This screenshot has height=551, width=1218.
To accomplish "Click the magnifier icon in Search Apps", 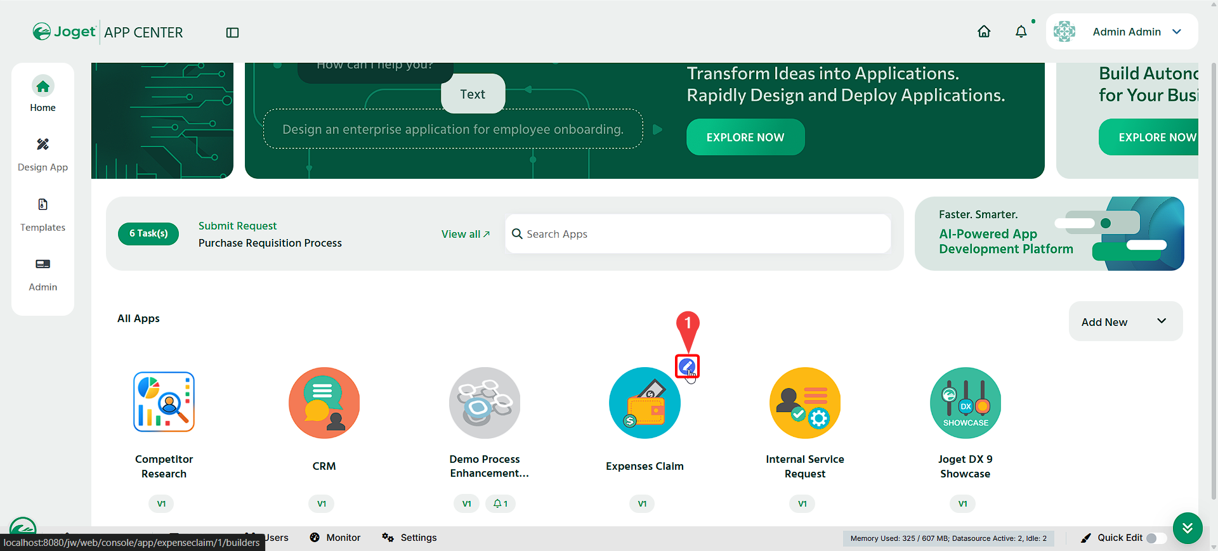I will [517, 234].
